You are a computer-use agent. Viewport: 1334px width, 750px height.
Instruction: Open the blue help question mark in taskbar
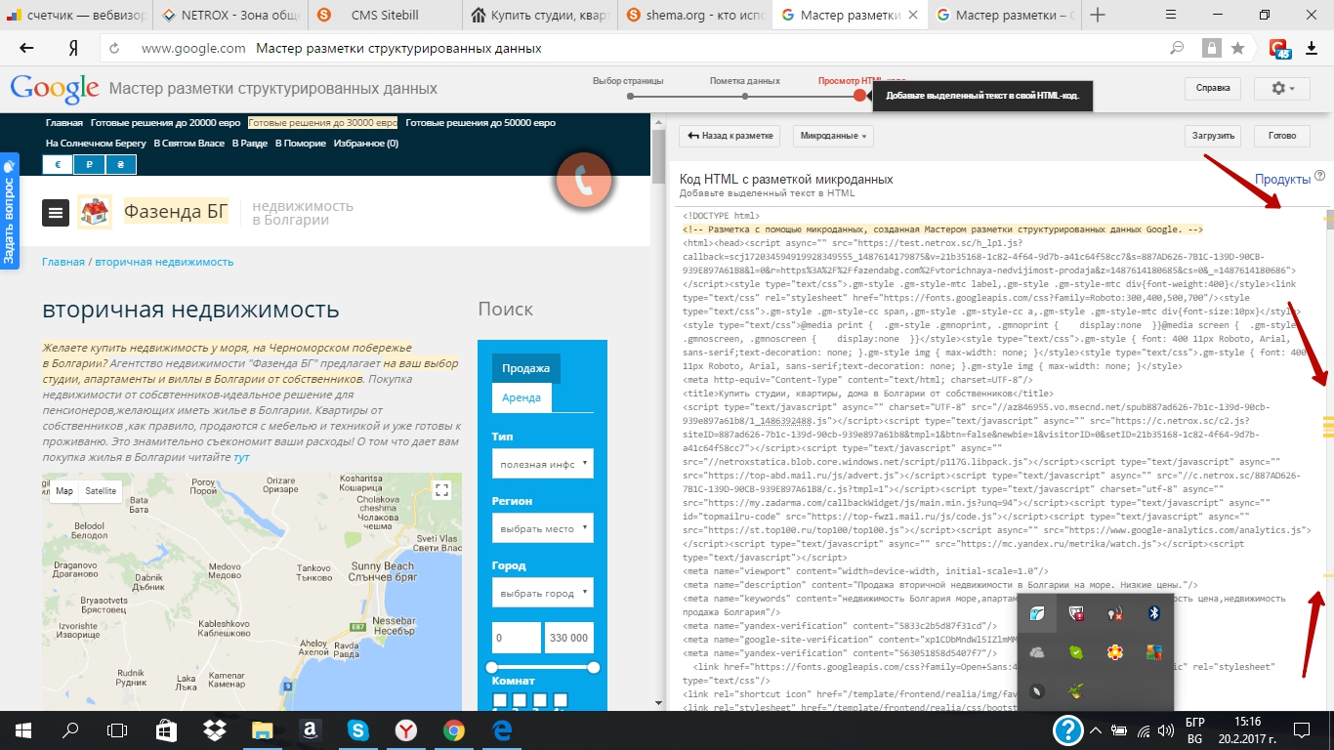pyautogui.click(x=1069, y=729)
